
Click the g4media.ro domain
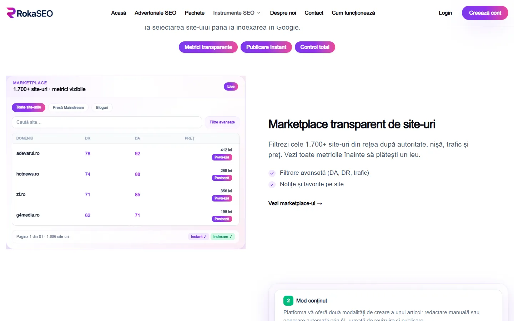pyautogui.click(x=28, y=215)
